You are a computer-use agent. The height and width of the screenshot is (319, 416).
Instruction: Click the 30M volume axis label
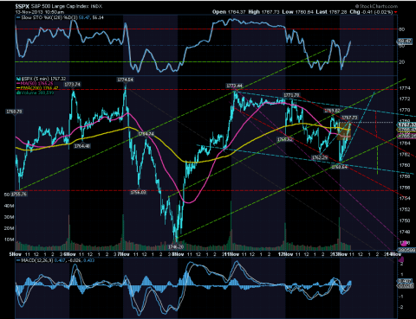(9, 217)
